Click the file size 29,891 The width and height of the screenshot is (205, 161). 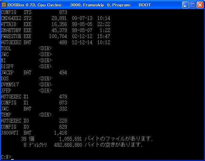[x=59, y=18]
